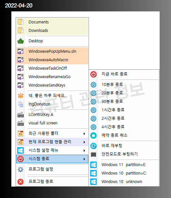Select the IngDonation menu entry

52,104
